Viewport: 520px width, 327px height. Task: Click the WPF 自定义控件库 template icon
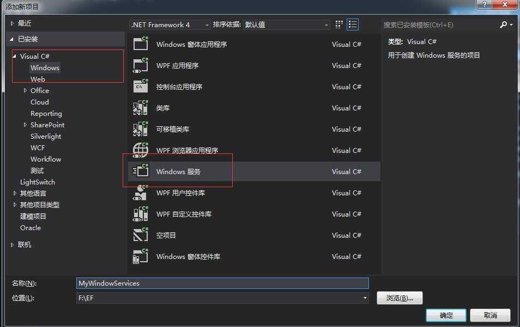[141, 214]
